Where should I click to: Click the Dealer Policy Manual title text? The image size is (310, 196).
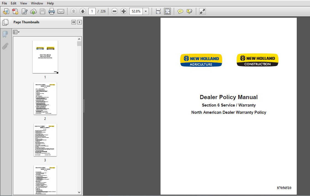click(x=228, y=97)
